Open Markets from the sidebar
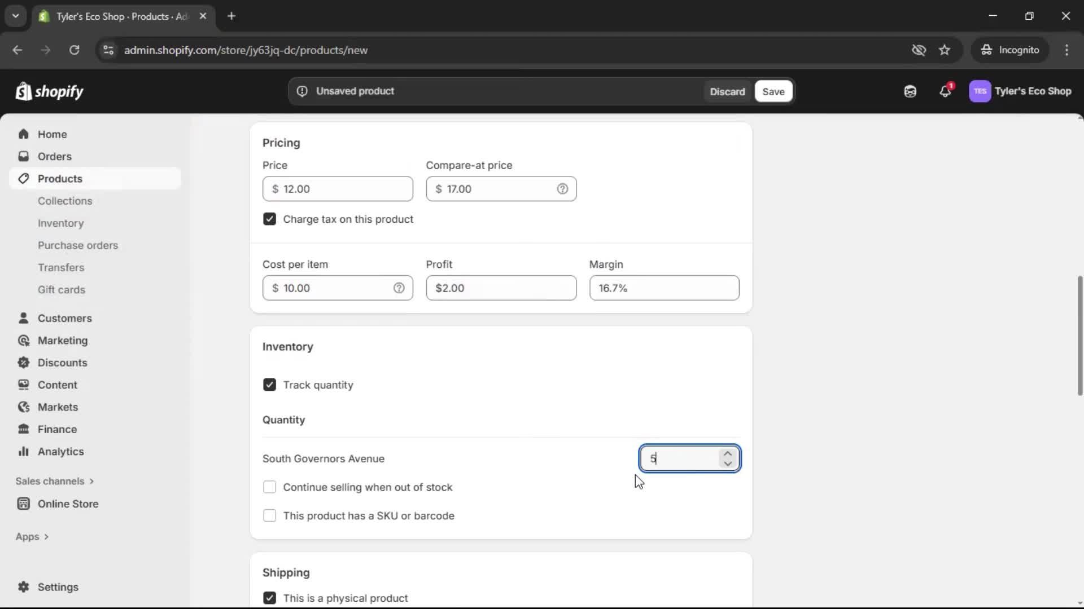Viewport: 1084px width, 609px height. pyautogui.click(x=58, y=407)
